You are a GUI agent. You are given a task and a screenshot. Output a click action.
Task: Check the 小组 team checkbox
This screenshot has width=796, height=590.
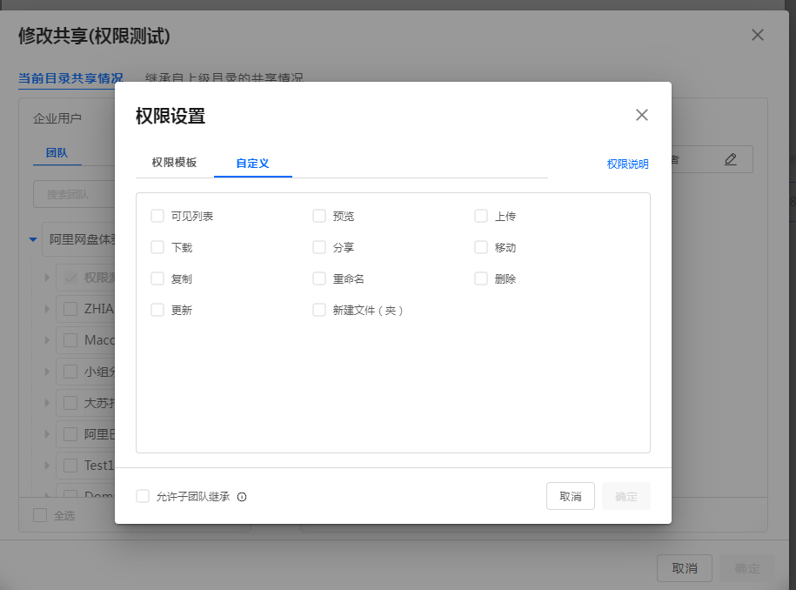70,372
